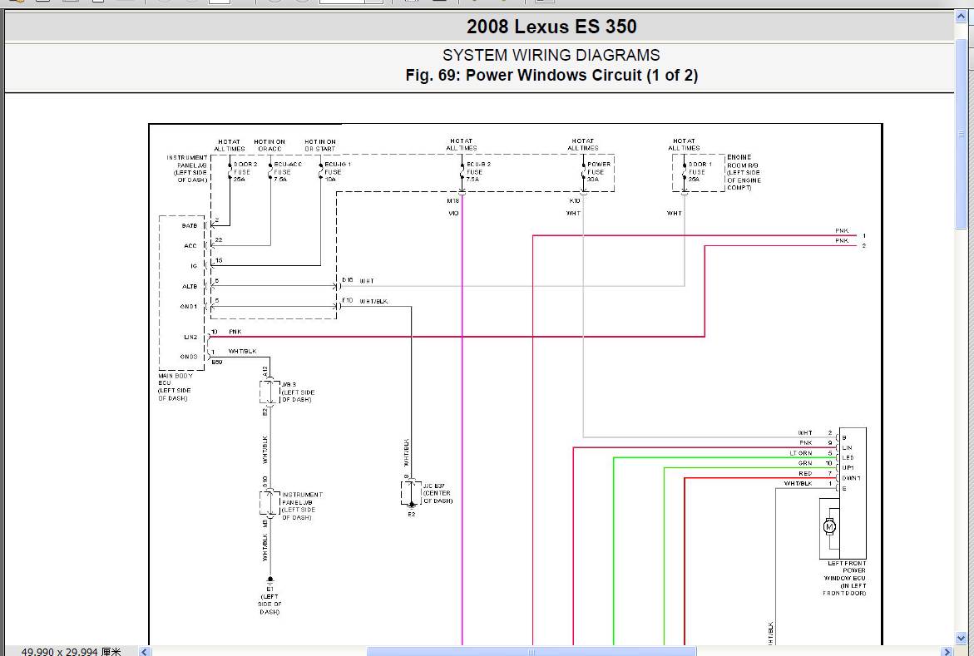Click the 'DOOR 1 FUSE 25A' label

pyautogui.click(x=700, y=171)
